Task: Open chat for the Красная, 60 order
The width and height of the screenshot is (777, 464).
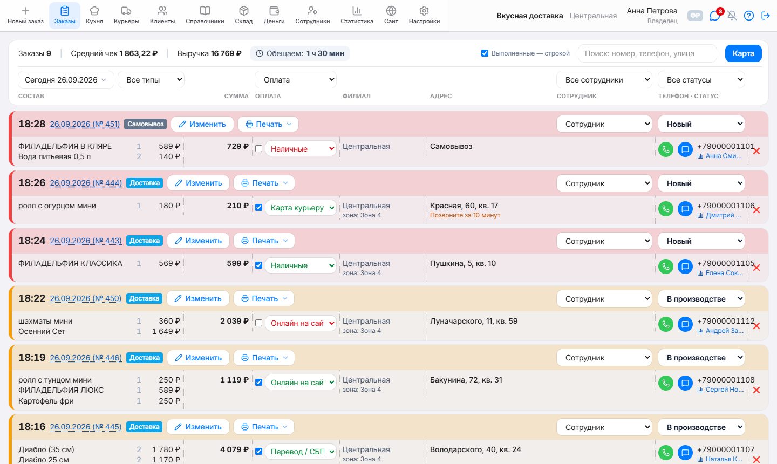Action: coord(685,209)
